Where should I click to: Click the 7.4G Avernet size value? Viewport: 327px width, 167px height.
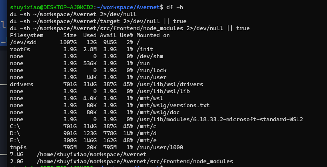(17, 154)
